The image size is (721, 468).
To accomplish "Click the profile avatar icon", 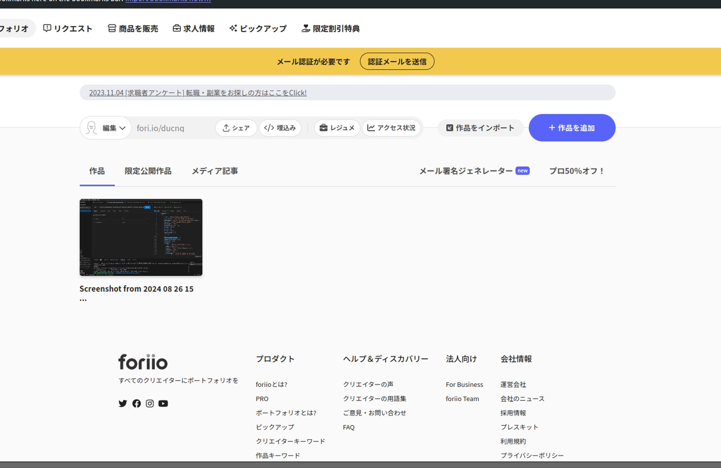I will click(x=91, y=128).
